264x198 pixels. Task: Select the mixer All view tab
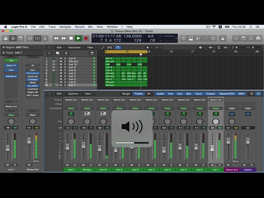[x=148, y=94]
